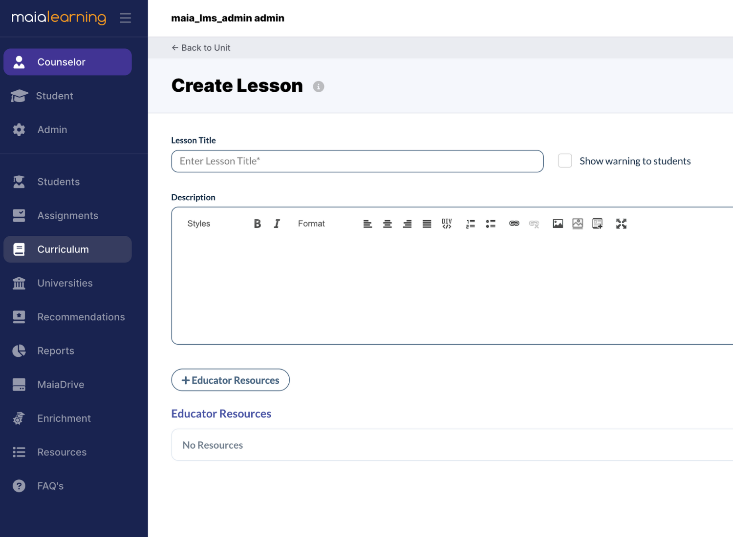
Task: Collapse the sidebar with hamburger menu
Action: [126, 18]
